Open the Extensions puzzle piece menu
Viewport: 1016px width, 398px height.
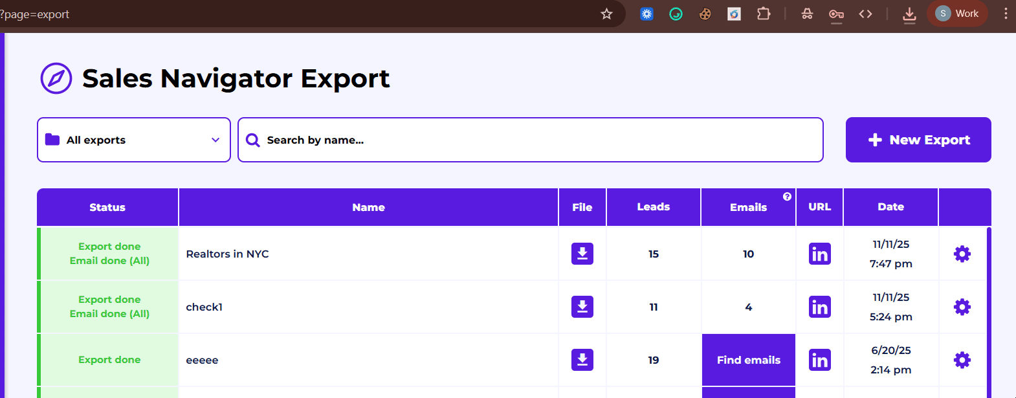[x=764, y=14]
